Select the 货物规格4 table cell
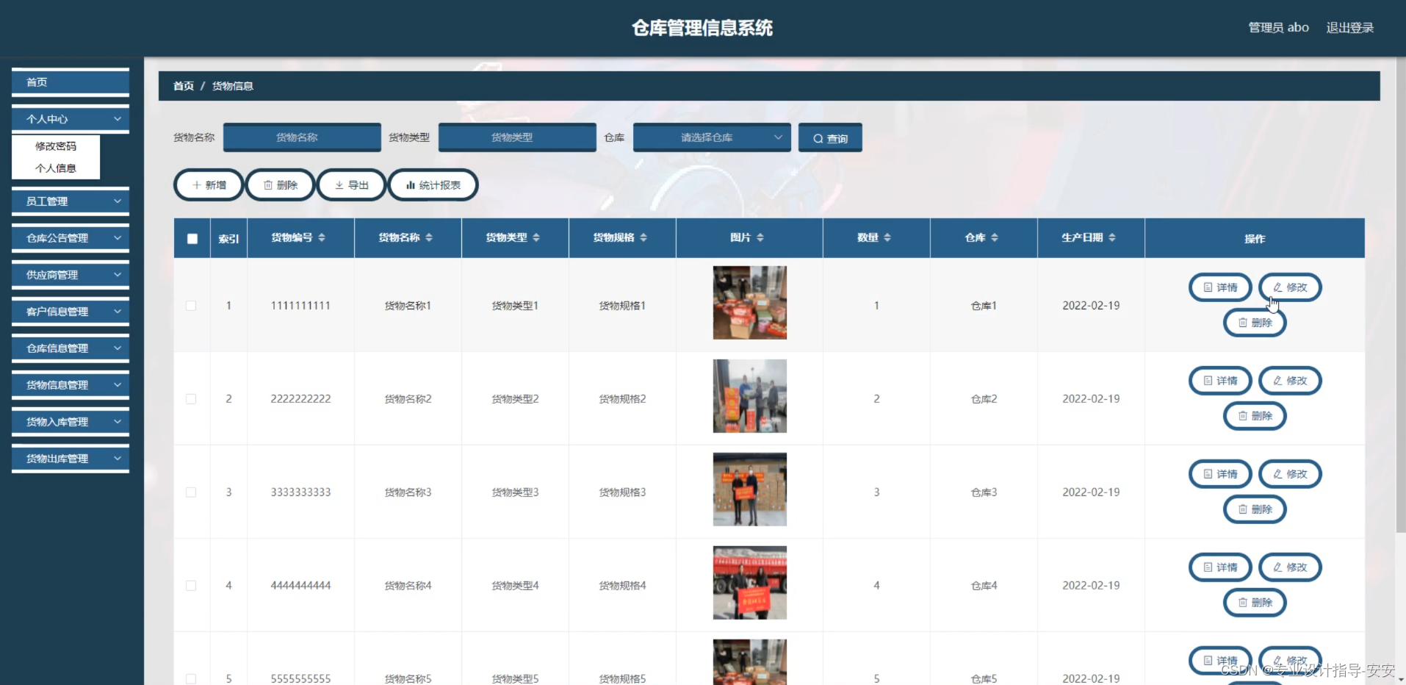 pyautogui.click(x=622, y=586)
